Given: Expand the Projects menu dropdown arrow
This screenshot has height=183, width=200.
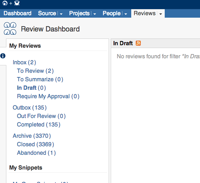Looking at the screenshot, I should point(95,14).
